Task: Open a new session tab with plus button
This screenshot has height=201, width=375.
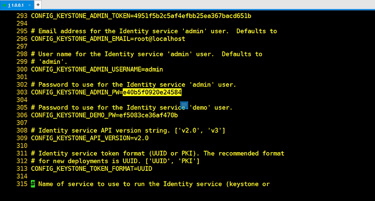Action: coord(38,5)
